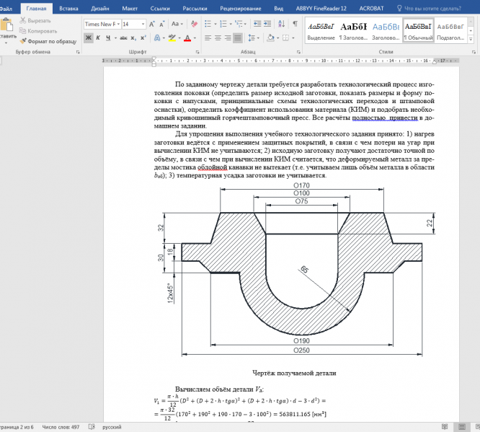This screenshot has width=480, height=432.
Task: Open the Вставка ribbon tab
Action: (x=69, y=8)
